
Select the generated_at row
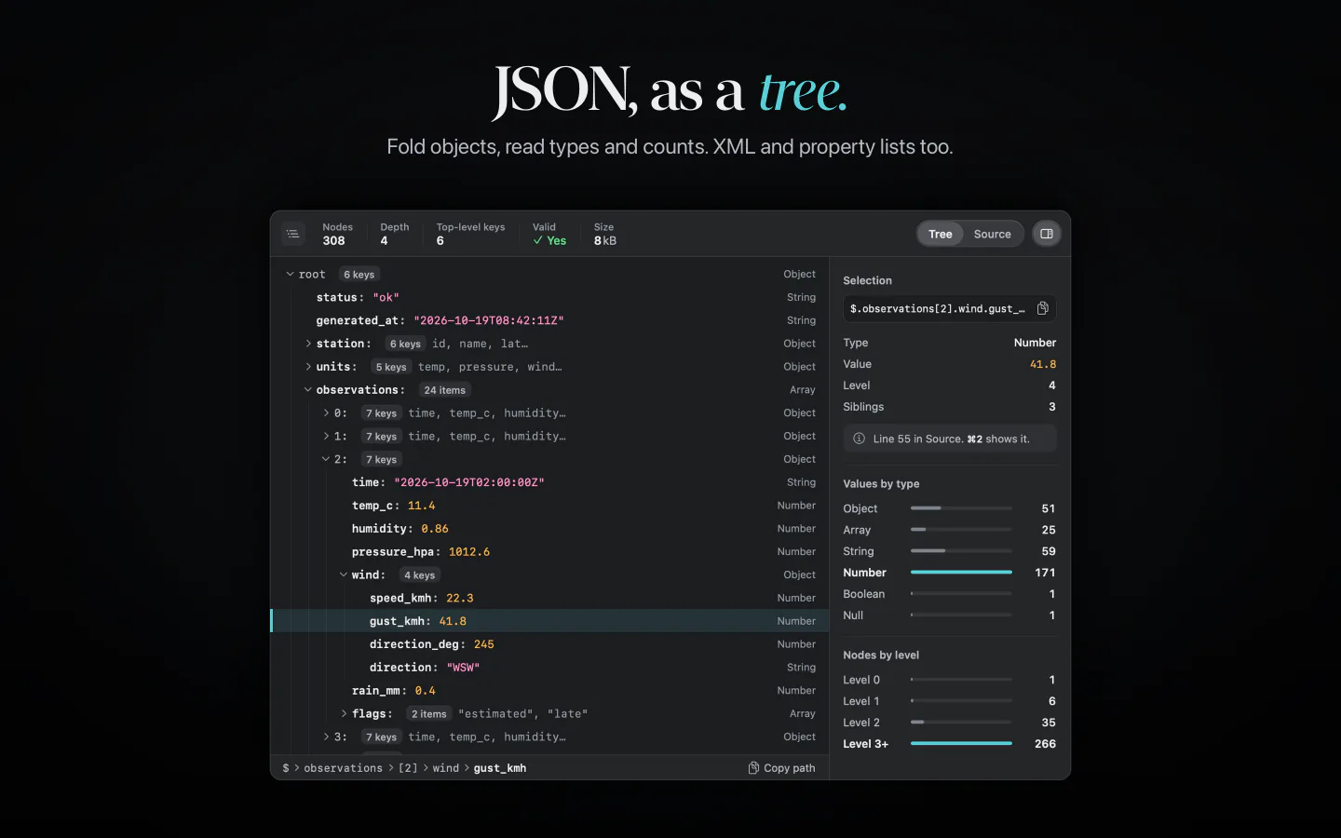[549, 320]
